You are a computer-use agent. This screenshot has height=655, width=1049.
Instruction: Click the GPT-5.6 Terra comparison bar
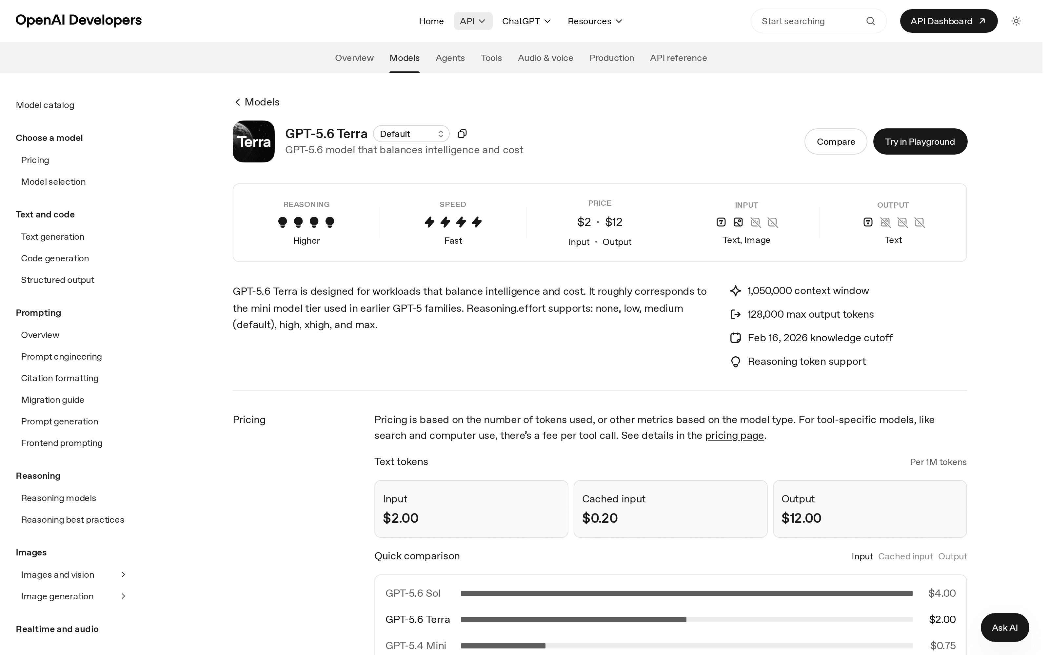coord(687,620)
